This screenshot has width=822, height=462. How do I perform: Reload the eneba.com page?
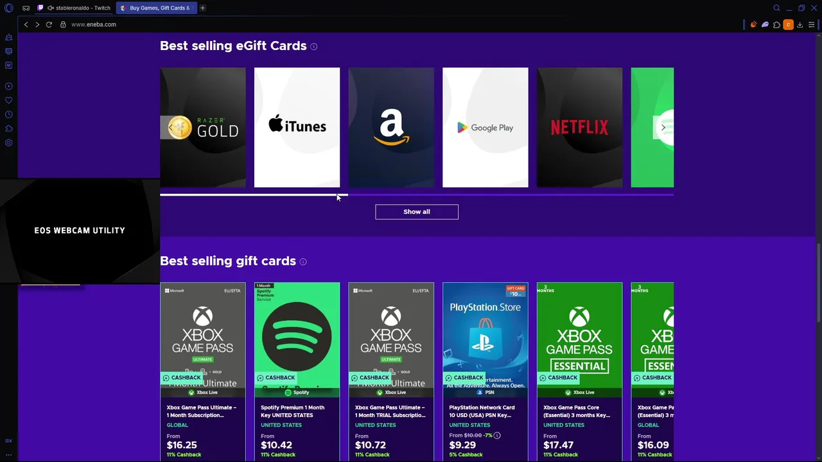[x=49, y=24]
